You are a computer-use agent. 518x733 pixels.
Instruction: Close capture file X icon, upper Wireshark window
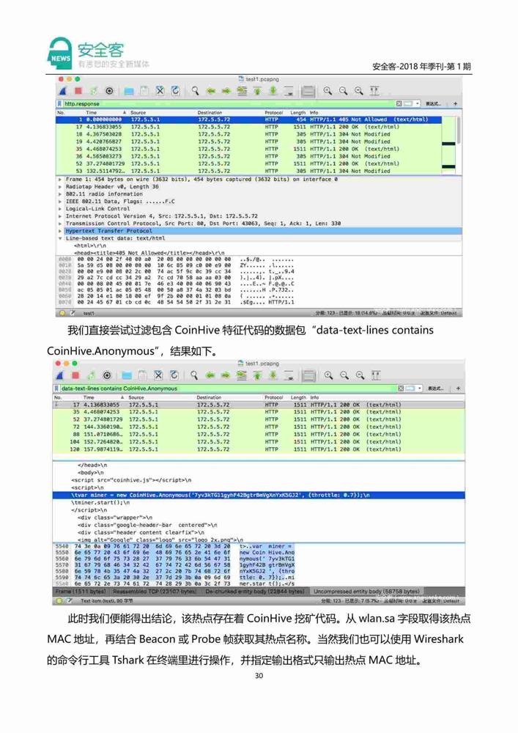160,91
